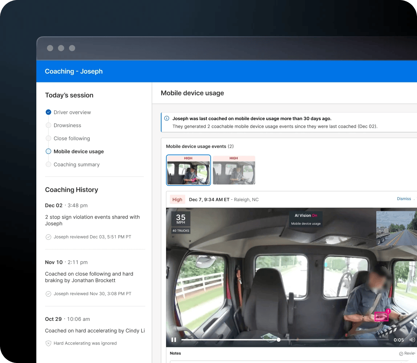Click 'Coached on hard accelerating by Cindy Li'
This screenshot has width=417, height=363.
[95, 331]
